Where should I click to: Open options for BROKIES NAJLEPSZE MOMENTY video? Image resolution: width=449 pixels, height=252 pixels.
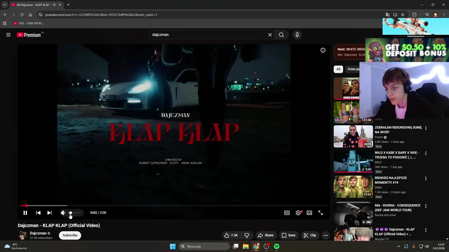[426, 178]
